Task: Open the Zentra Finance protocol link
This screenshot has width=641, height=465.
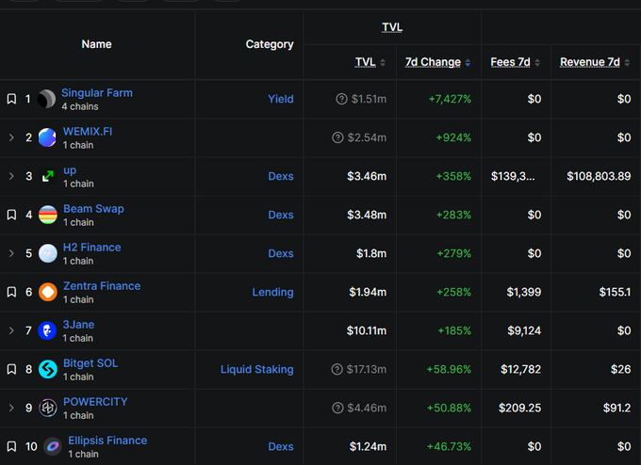Action: point(102,286)
